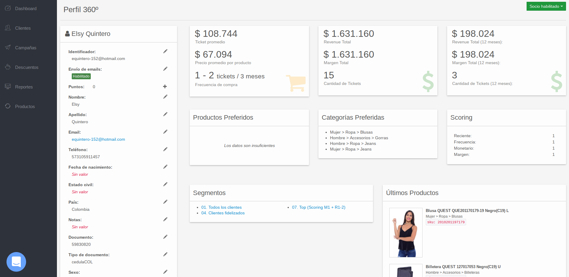569x277 pixels.
Task: Add points with the plus icon
Action: click(165, 86)
